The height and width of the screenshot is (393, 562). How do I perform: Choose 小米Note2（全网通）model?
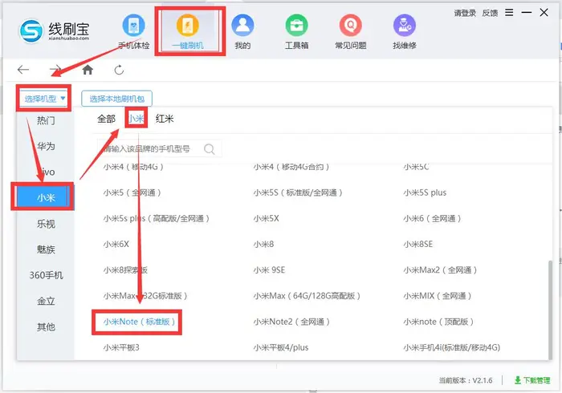[x=291, y=322]
